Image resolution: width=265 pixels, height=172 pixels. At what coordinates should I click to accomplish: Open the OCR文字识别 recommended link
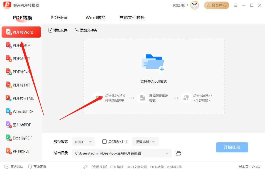[x=137, y=167]
